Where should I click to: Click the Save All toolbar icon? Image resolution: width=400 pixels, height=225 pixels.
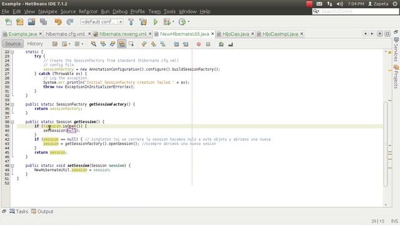43,22
